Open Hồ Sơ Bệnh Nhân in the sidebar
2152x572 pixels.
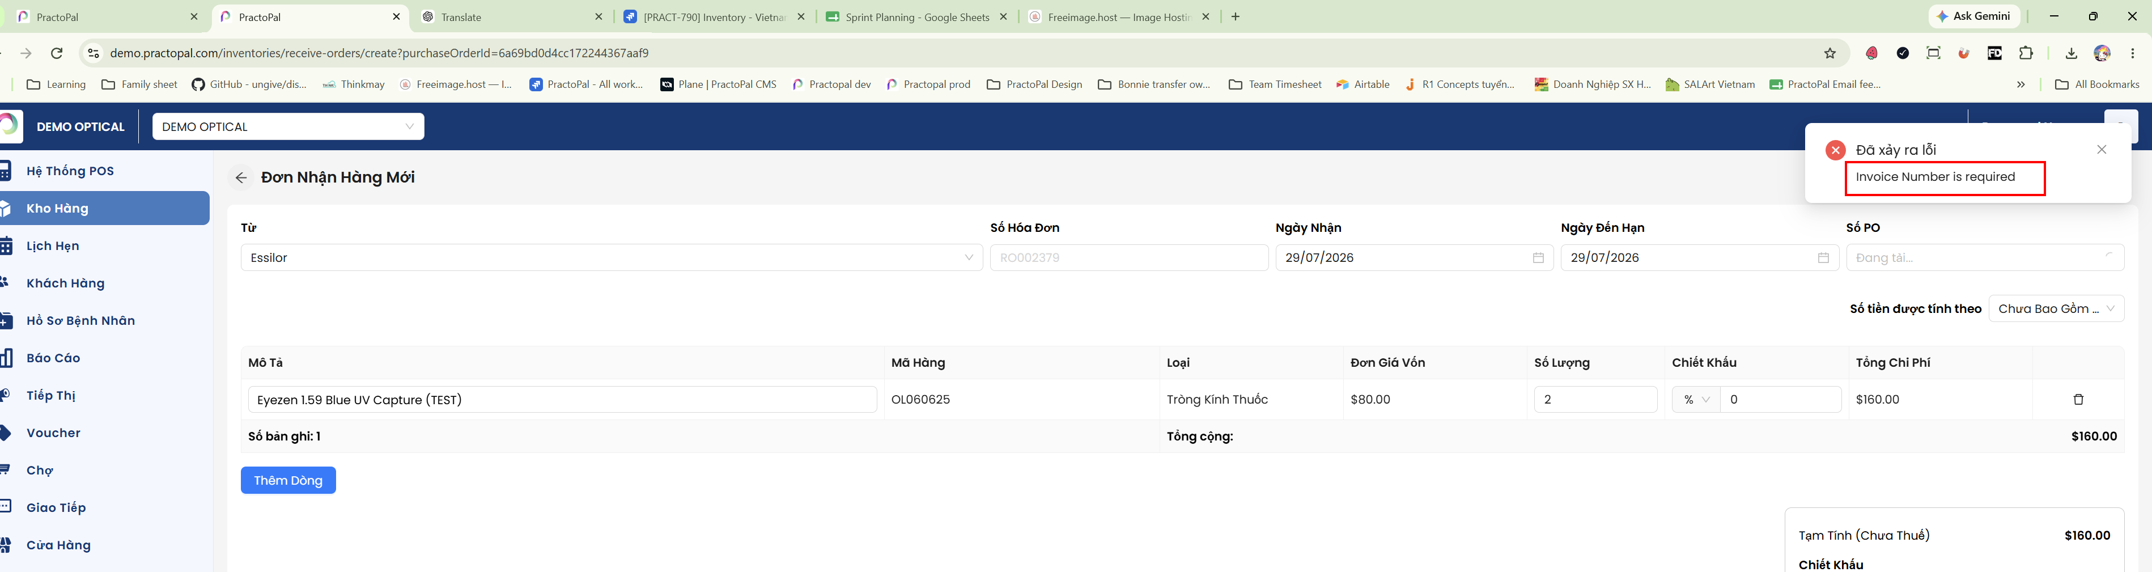(x=81, y=321)
